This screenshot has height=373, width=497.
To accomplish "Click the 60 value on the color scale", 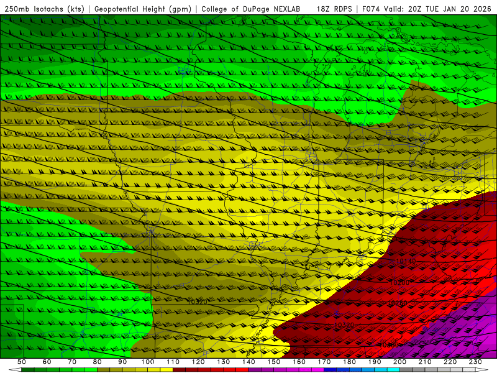I will (x=47, y=362).
